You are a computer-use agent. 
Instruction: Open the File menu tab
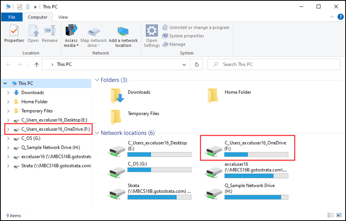tap(12, 17)
